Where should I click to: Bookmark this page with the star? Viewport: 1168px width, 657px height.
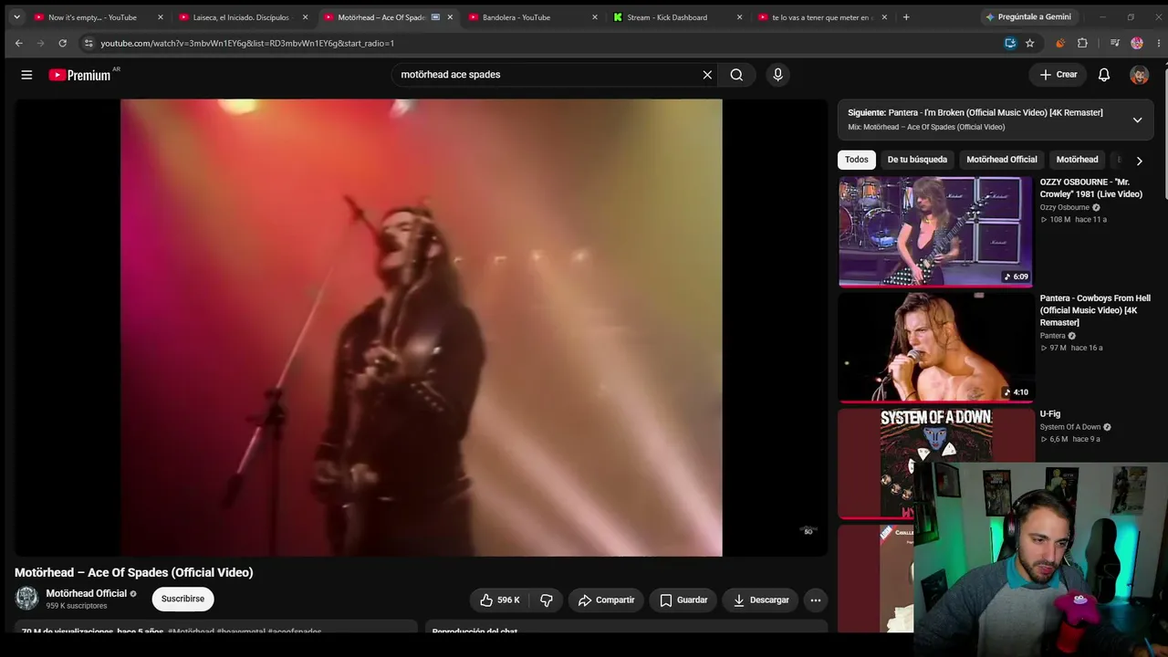(1030, 43)
